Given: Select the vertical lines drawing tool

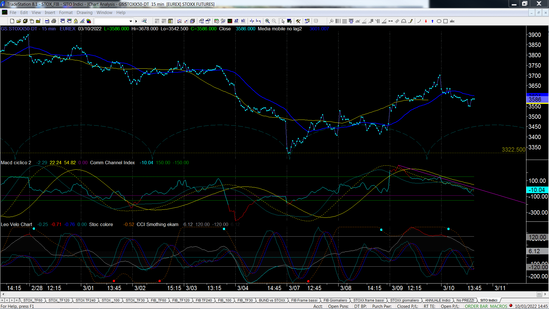Looking at the screenshot, I should click(338, 21).
